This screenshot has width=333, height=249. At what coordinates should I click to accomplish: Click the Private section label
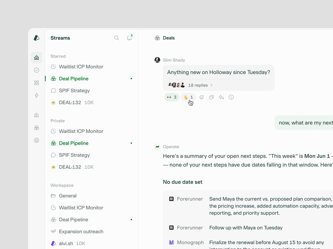[x=57, y=121]
